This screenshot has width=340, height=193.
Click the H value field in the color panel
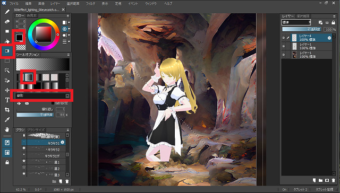[22, 21]
